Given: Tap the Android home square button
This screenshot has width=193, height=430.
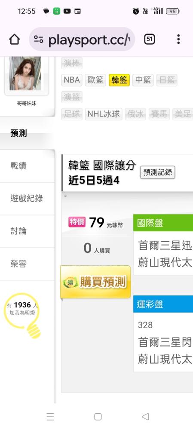Looking at the screenshot, I should pyautogui.click(x=98, y=417).
